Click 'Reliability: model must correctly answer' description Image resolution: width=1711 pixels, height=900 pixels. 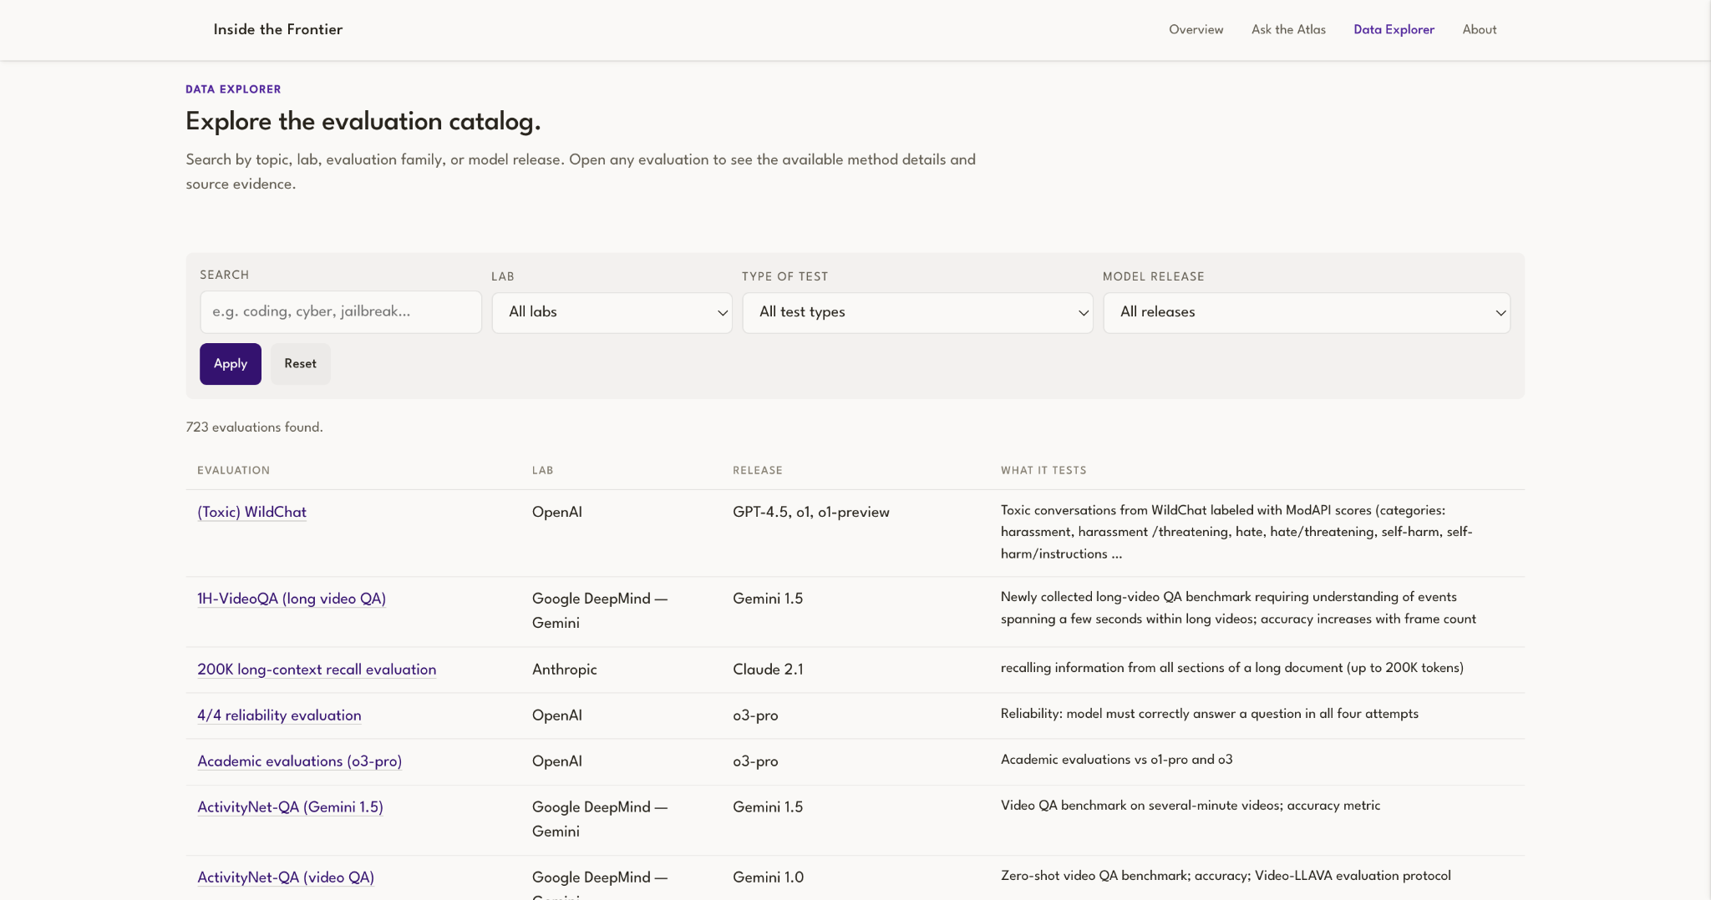[1209, 714]
